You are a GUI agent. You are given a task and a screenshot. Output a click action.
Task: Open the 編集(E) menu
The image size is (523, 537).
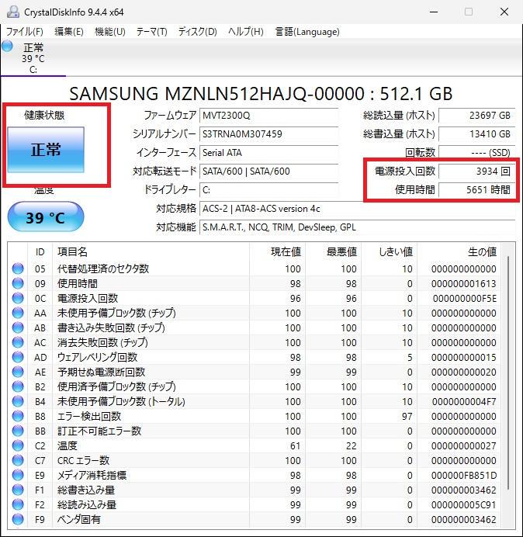tap(69, 32)
